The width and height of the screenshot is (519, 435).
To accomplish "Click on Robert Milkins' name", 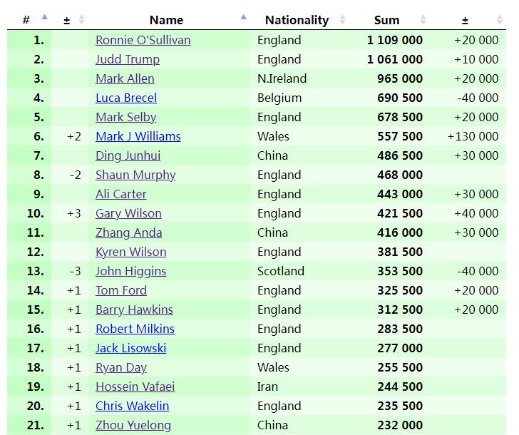I will tap(135, 329).
